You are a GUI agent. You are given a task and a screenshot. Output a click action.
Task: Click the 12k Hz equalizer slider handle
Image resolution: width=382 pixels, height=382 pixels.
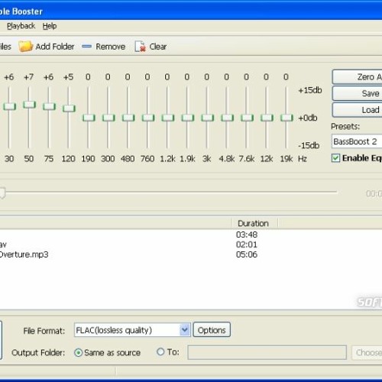267,118
